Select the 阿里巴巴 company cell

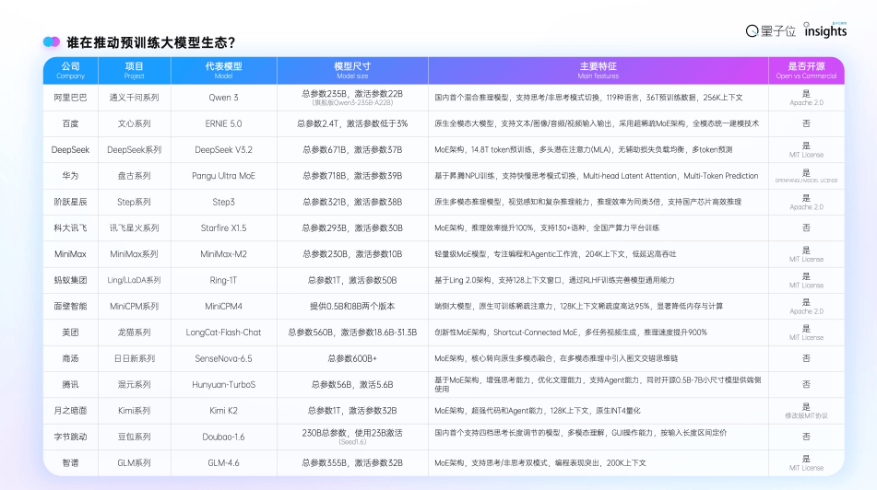click(71, 97)
